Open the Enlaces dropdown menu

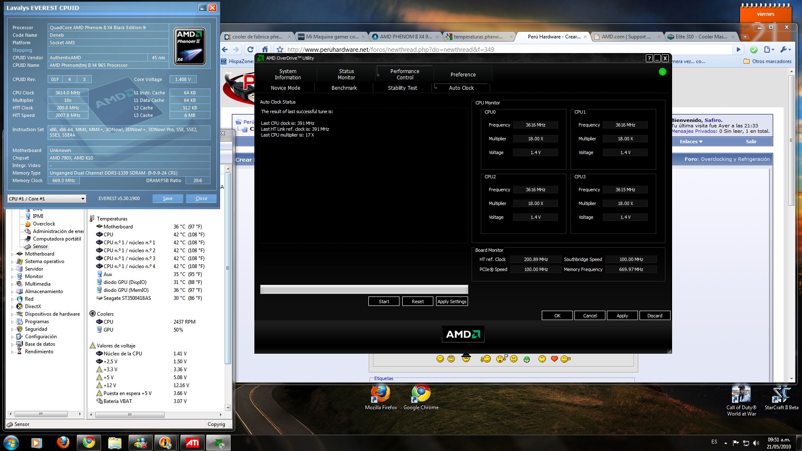pyautogui.click(x=691, y=142)
